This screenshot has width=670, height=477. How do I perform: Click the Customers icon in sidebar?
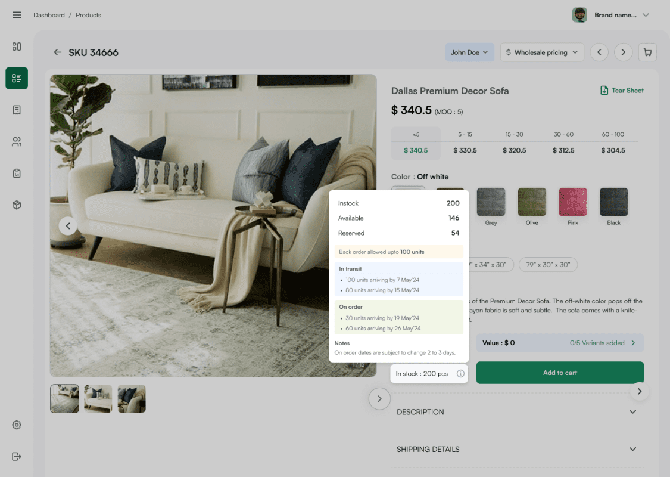pyautogui.click(x=16, y=141)
